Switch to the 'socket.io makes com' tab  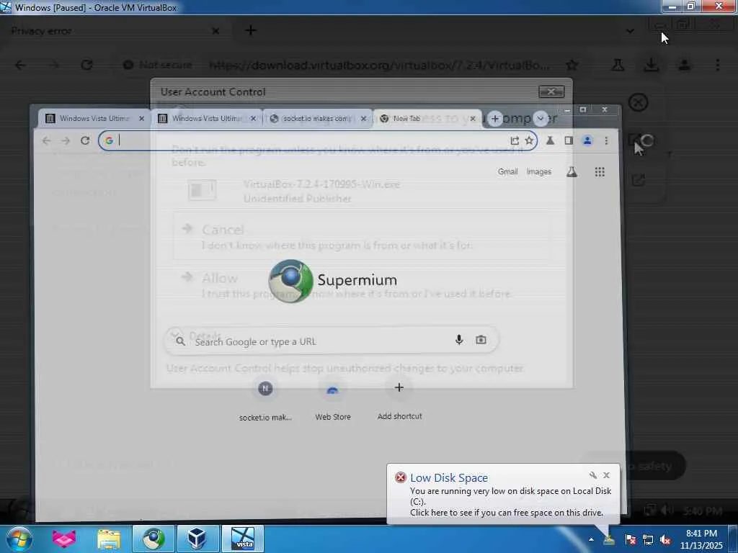coord(317,119)
